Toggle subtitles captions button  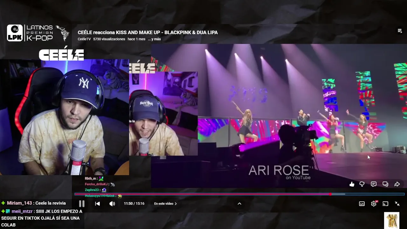(x=362, y=204)
